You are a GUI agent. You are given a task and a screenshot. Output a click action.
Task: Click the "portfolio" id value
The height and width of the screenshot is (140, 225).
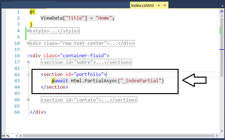click(89, 74)
